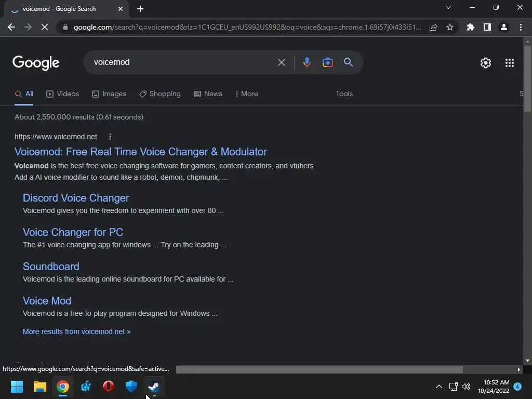This screenshot has width=532, height=399.
Task: Close the voicemod Google Search tab
Action: [121, 9]
